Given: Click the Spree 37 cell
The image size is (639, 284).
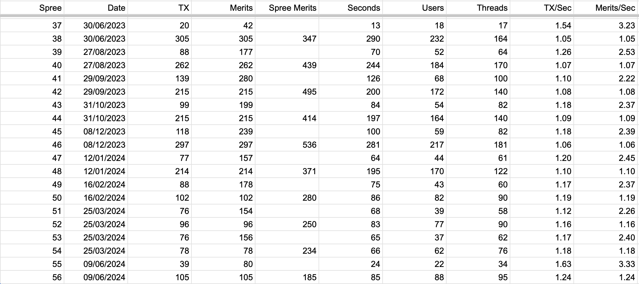Looking at the screenshot, I should coord(32,25).
